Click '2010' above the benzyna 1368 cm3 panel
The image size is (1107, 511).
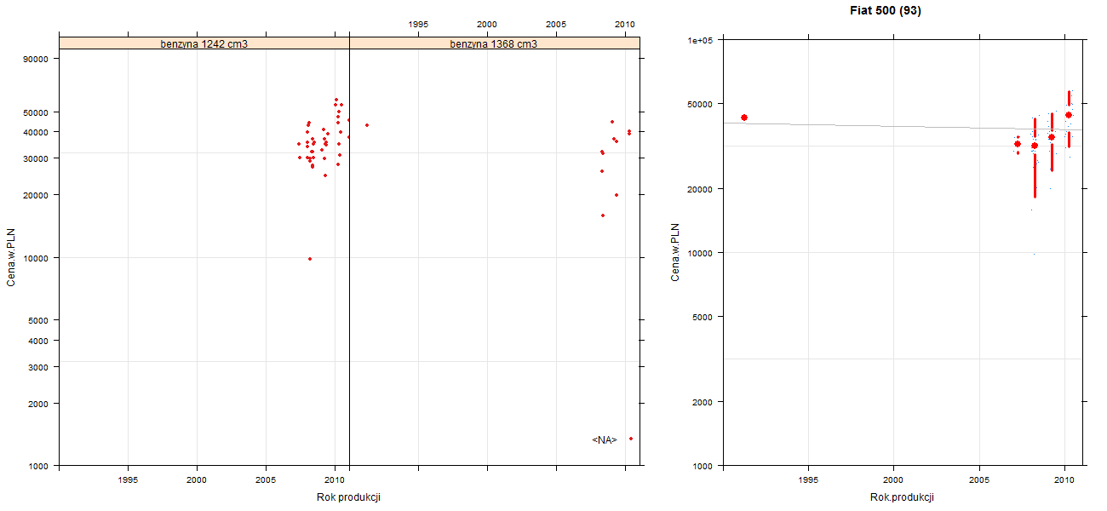625,25
